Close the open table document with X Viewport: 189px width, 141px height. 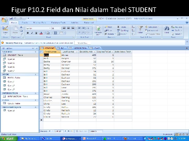pos(187,48)
